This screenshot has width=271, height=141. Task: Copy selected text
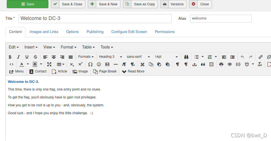pos(151,65)
